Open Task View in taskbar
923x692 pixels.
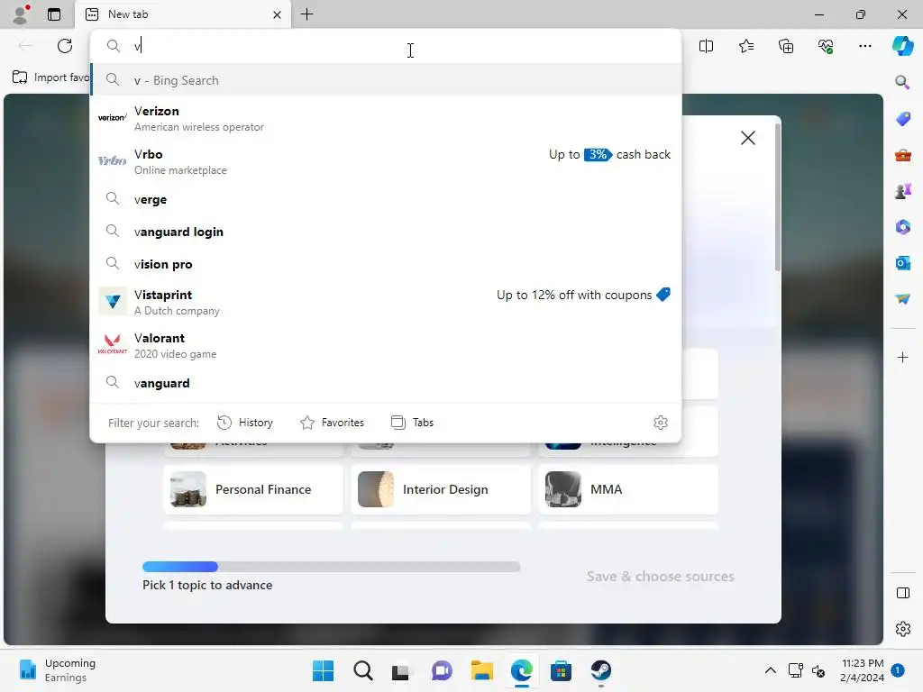pos(402,670)
